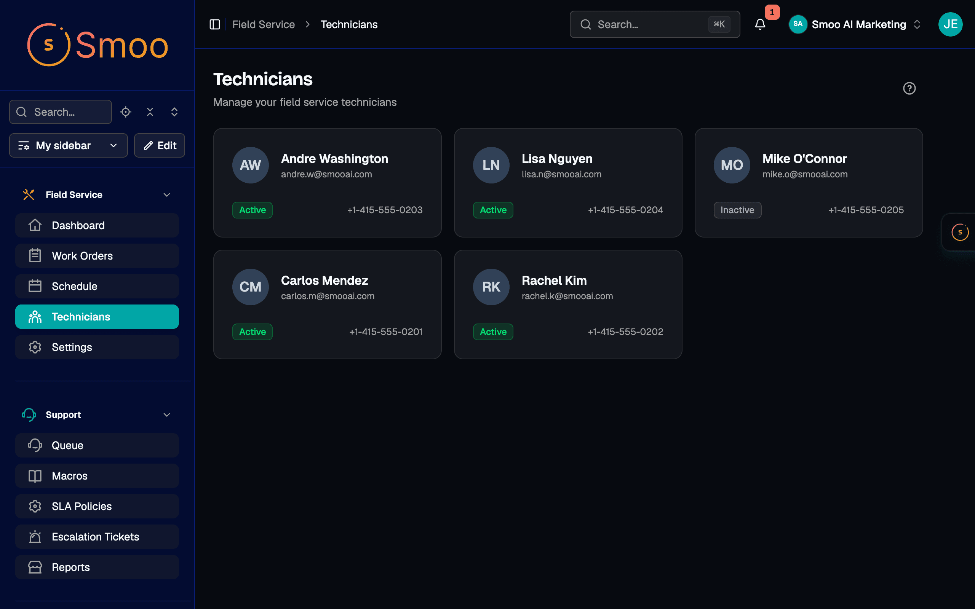The image size is (975, 609).
Task: Click the top global search box
Action: [x=655, y=25]
